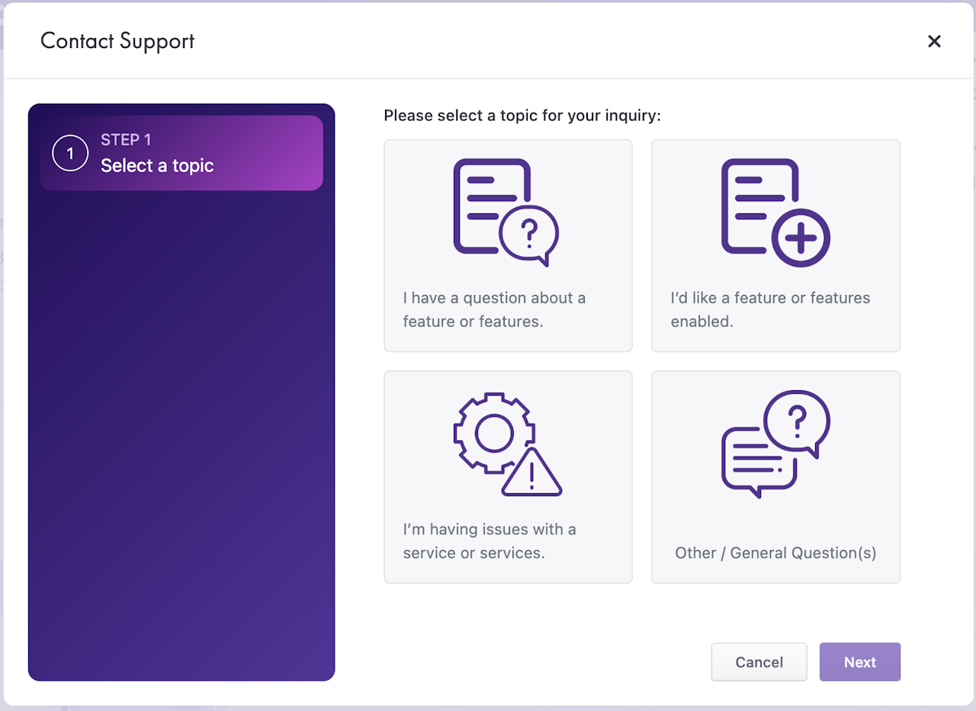Click the circled number 1 step indicator
This screenshot has height=711, width=976.
pyautogui.click(x=70, y=153)
